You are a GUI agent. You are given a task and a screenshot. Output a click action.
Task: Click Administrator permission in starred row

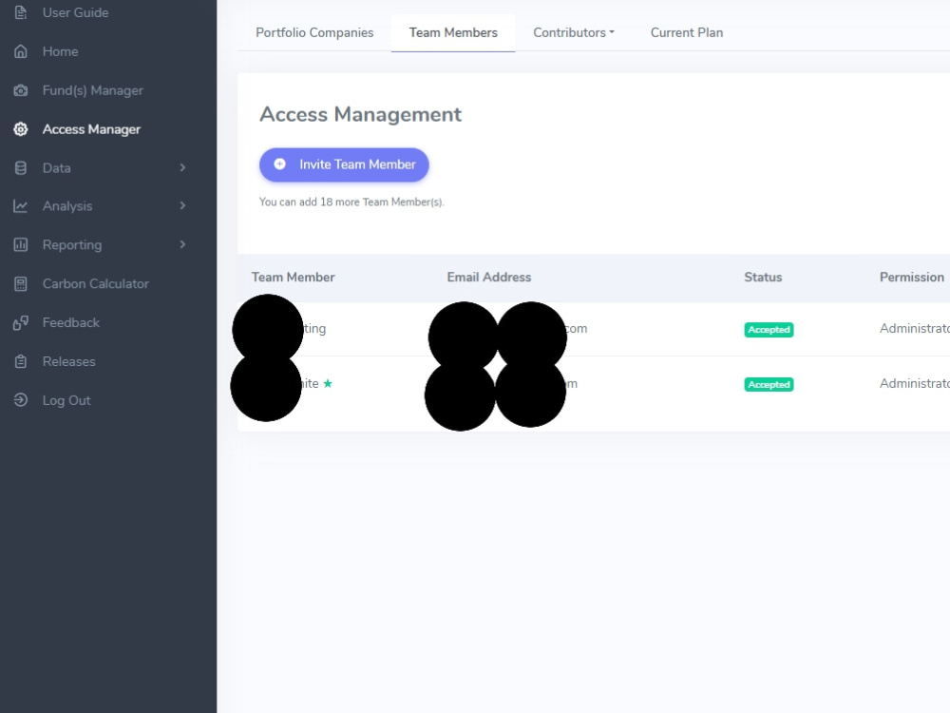pos(915,383)
